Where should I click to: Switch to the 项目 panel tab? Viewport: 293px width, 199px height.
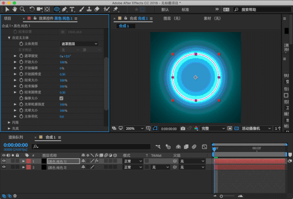click(7, 18)
